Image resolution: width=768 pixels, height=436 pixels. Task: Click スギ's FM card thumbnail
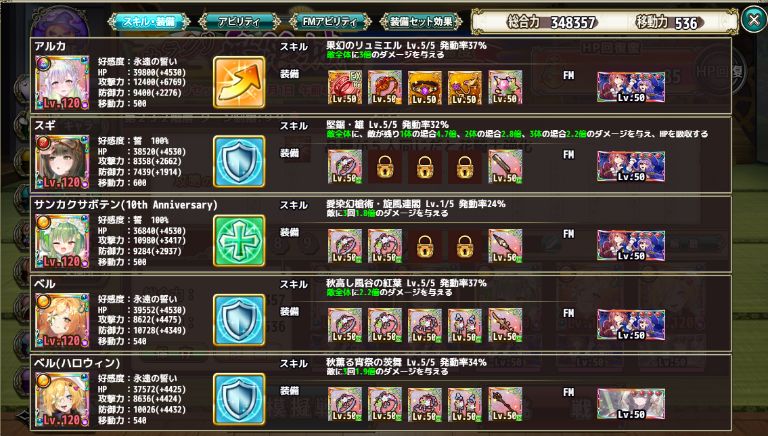point(631,166)
